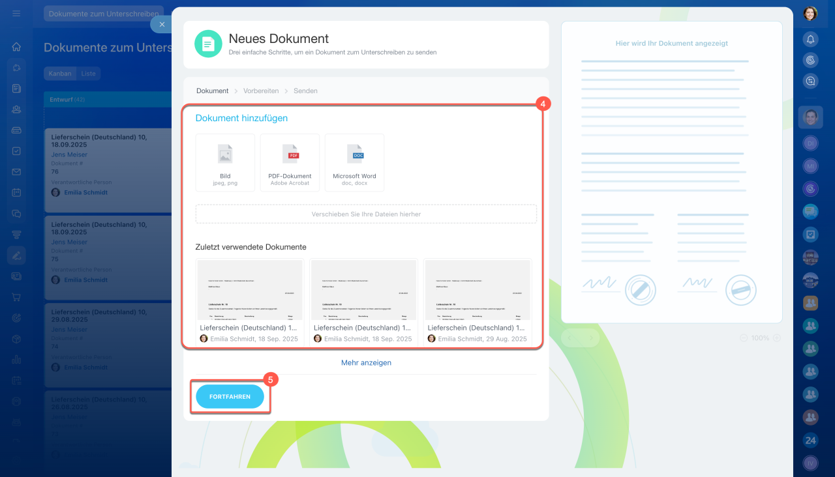Open the hamburger main menu

click(16, 13)
